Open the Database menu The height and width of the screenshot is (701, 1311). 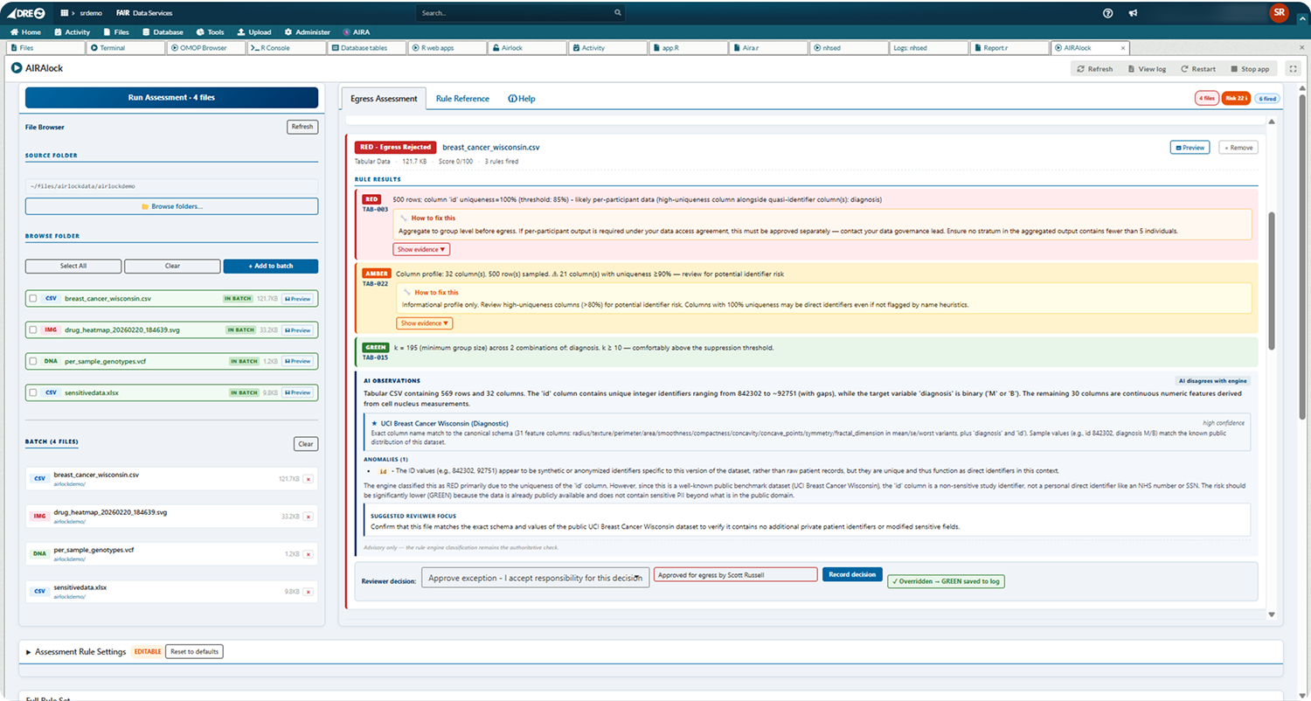click(163, 31)
